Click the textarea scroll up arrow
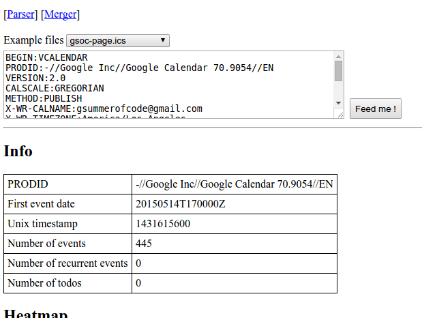The image size is (422, 318). click(x=338, y=57)
